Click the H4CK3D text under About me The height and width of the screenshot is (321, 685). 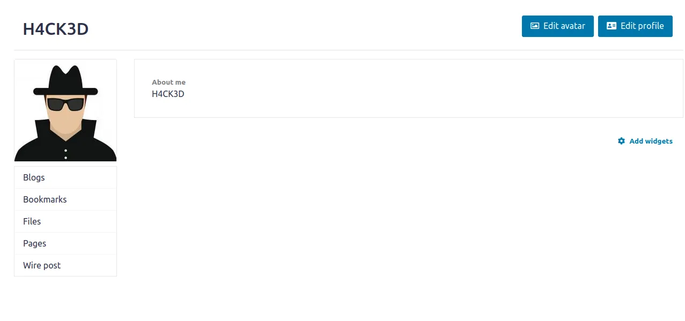(x=168, y=94)
